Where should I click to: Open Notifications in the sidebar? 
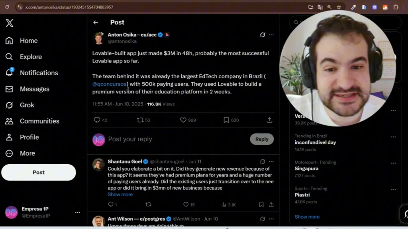(x=39, y=73)
